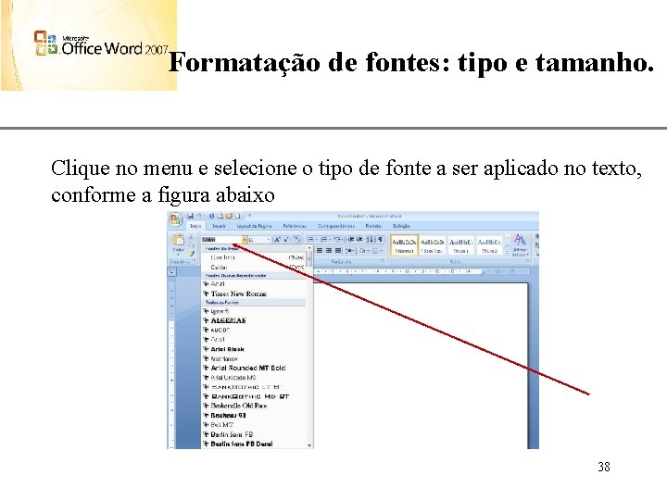This screenshot has width=667, height=500.
Task: Click the Increase Indent icon
Action: [359, 240]
